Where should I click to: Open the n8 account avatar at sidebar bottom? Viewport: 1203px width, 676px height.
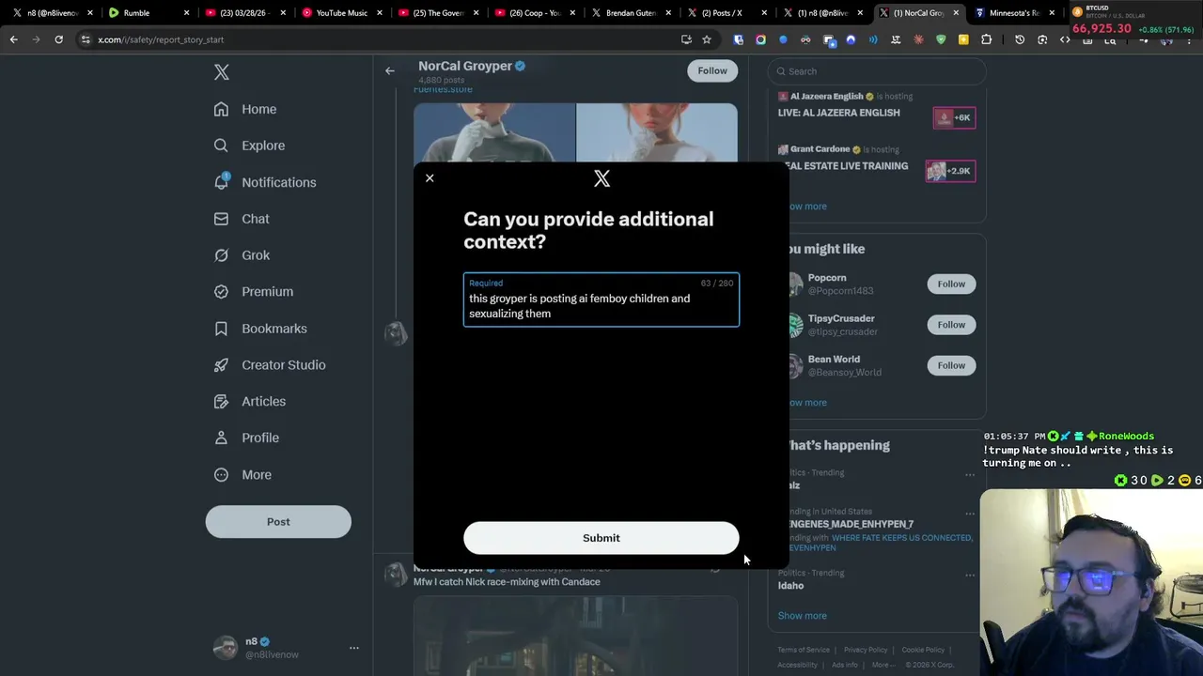226,648
